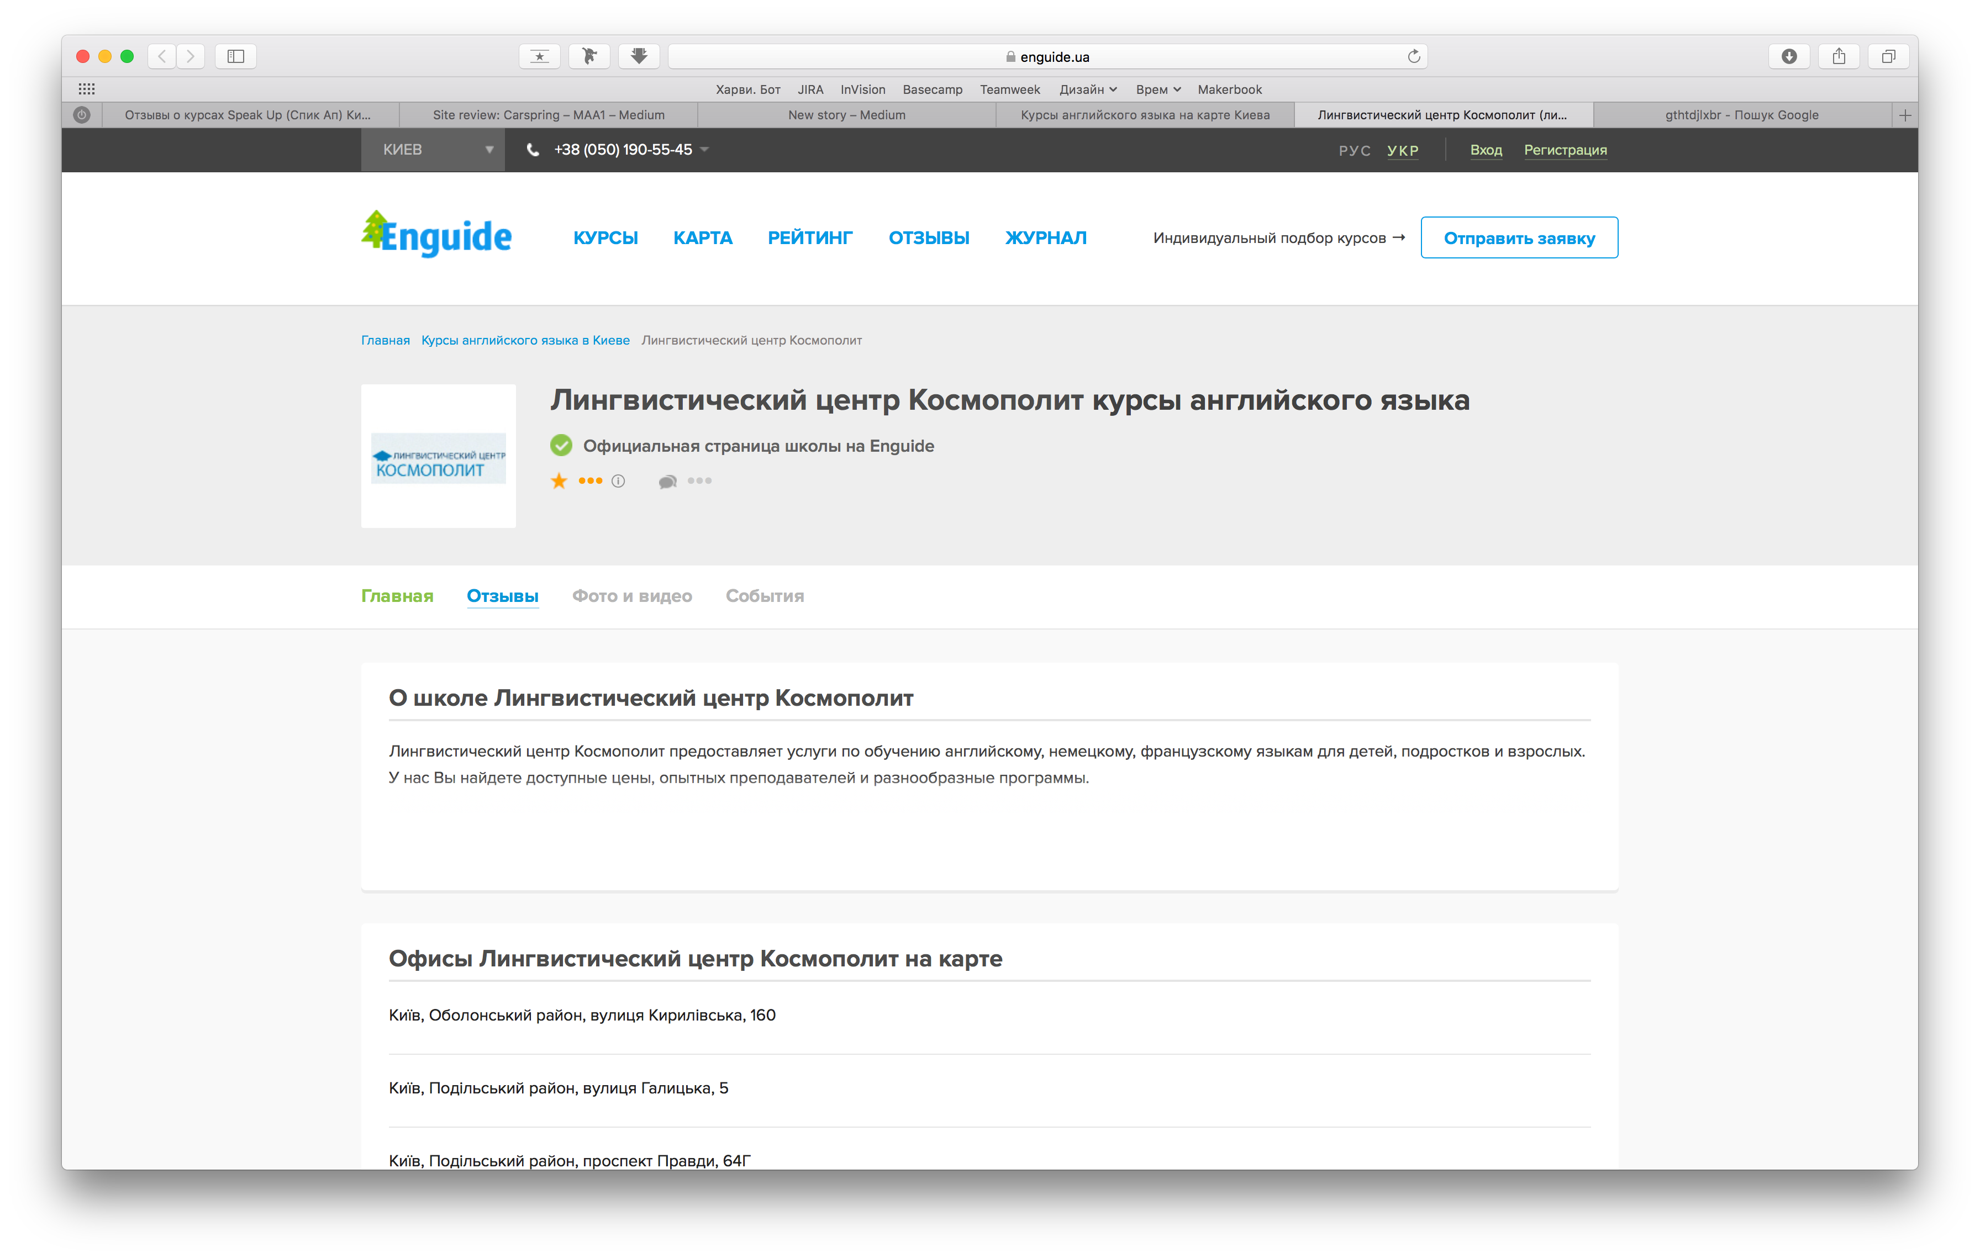Click the Галицька, 5 office address

(559, 1088)
